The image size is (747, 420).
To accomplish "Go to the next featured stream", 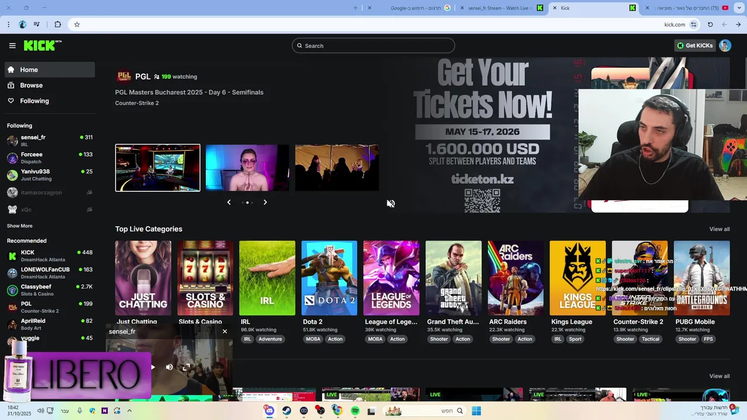I will coord(265,202).
